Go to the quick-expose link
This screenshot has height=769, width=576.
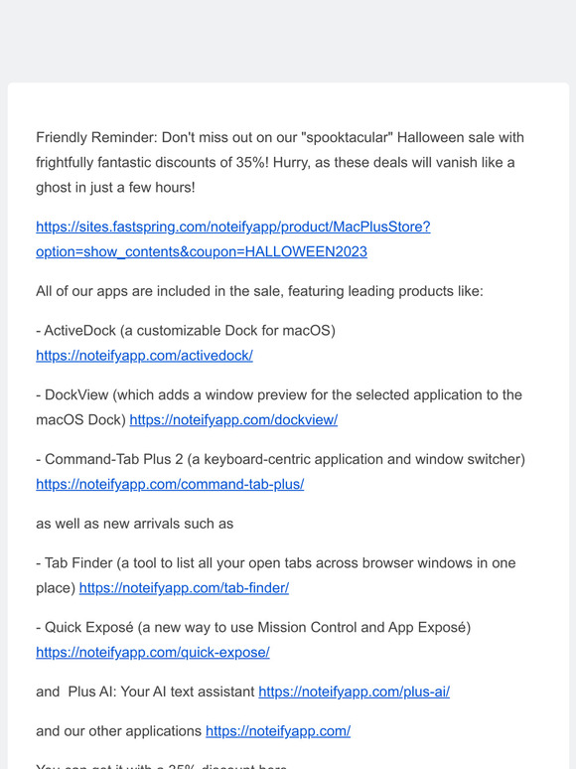[x=153, y=653]
